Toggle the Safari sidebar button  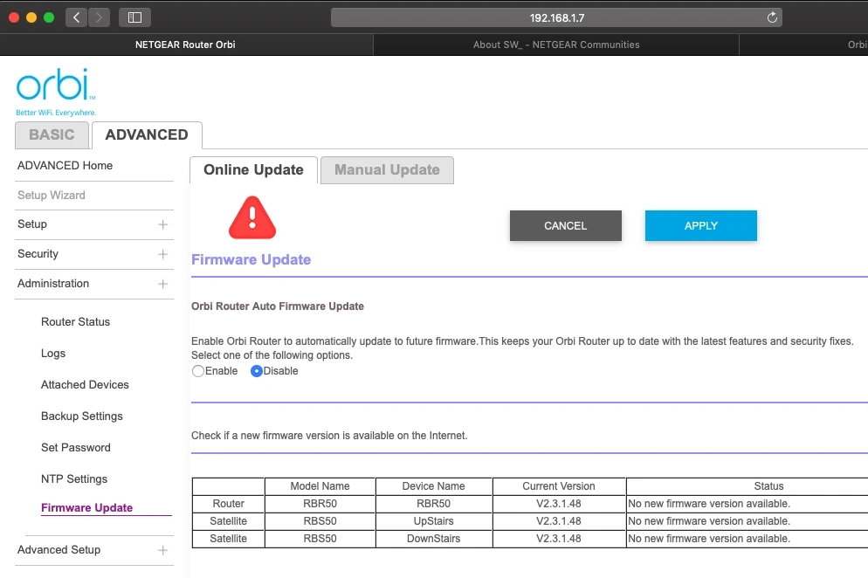(134, 17)
